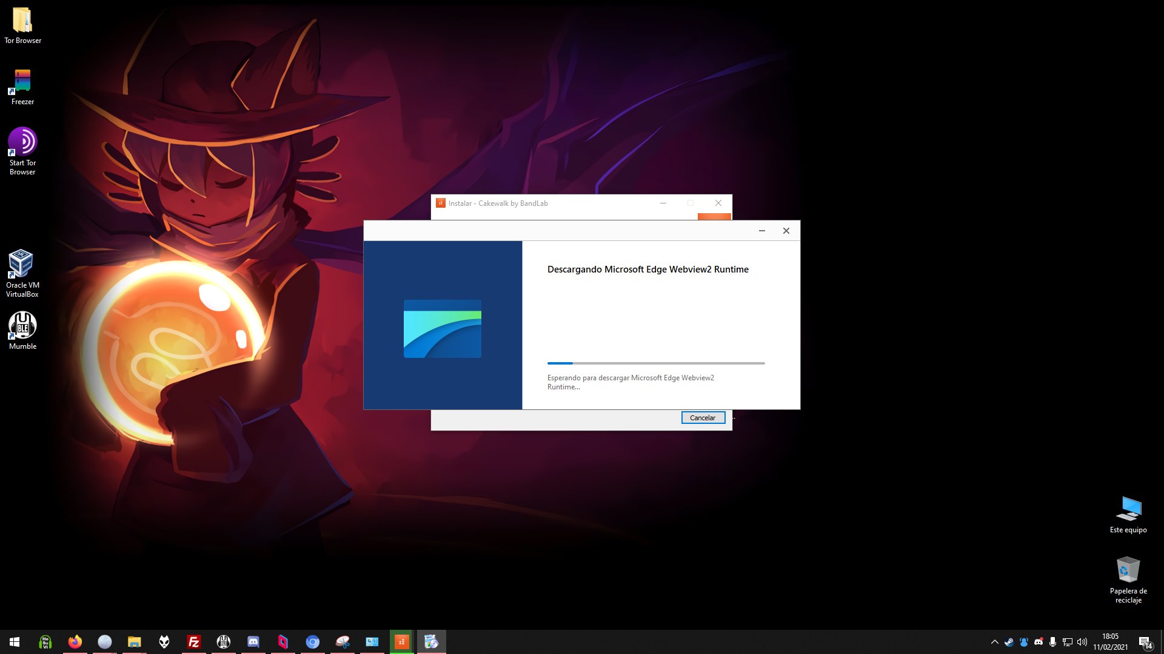Select the Mumble desktop shortcut

point(22,331)
